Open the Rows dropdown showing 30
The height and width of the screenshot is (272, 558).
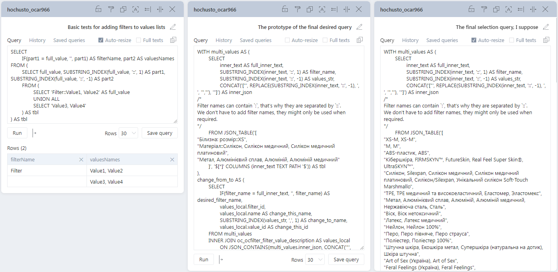(128, 133)
